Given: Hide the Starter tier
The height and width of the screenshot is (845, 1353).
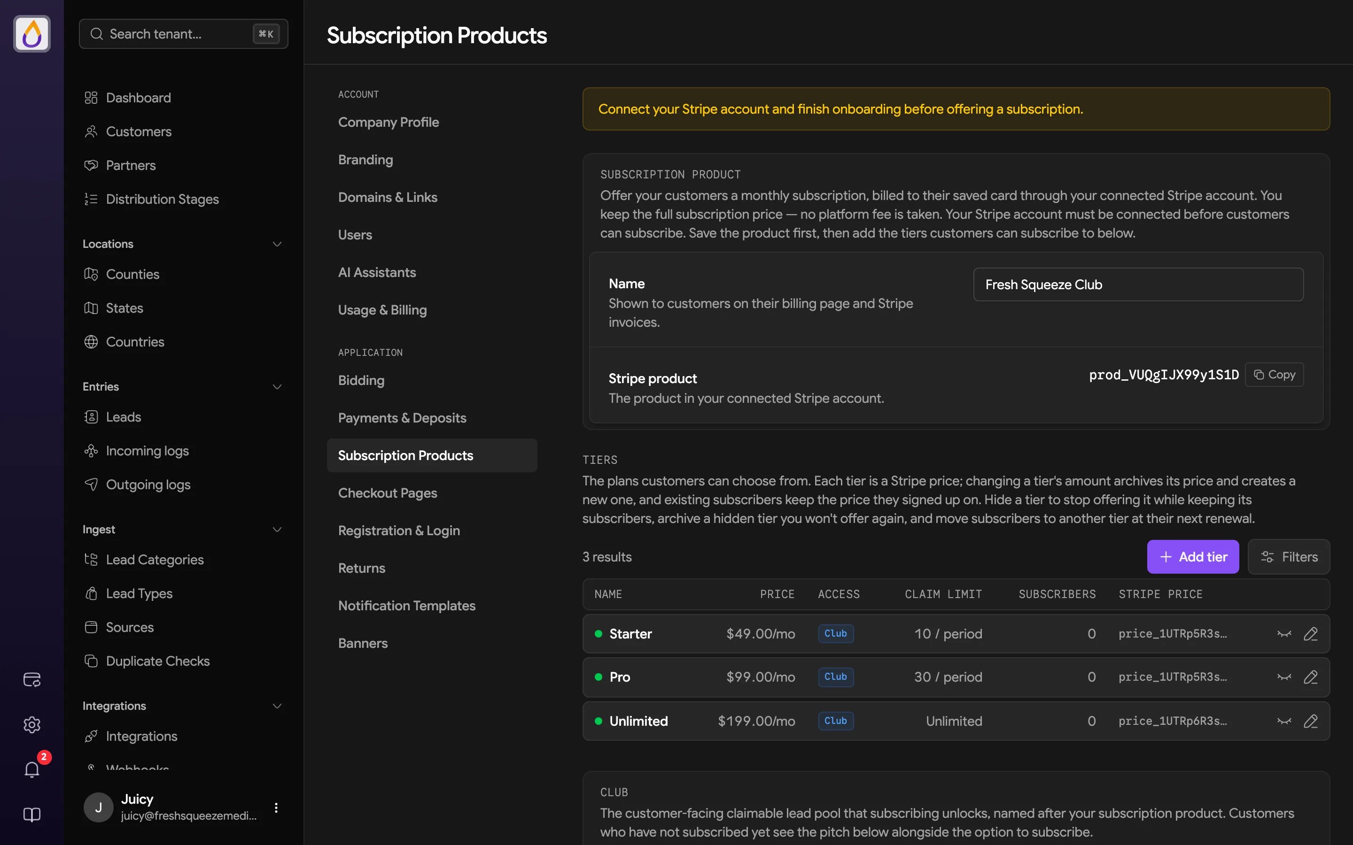Looking at the screenshot, I should pos(1284,634).
